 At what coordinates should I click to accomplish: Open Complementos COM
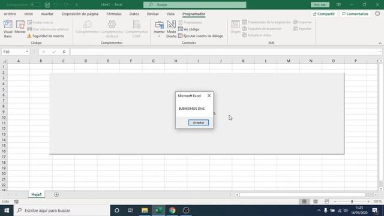tap(136, 29)
